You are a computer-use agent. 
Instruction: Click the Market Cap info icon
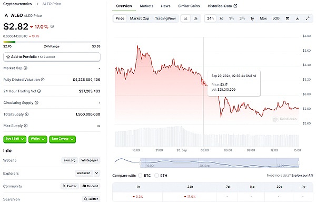click(x=25, y=68)
